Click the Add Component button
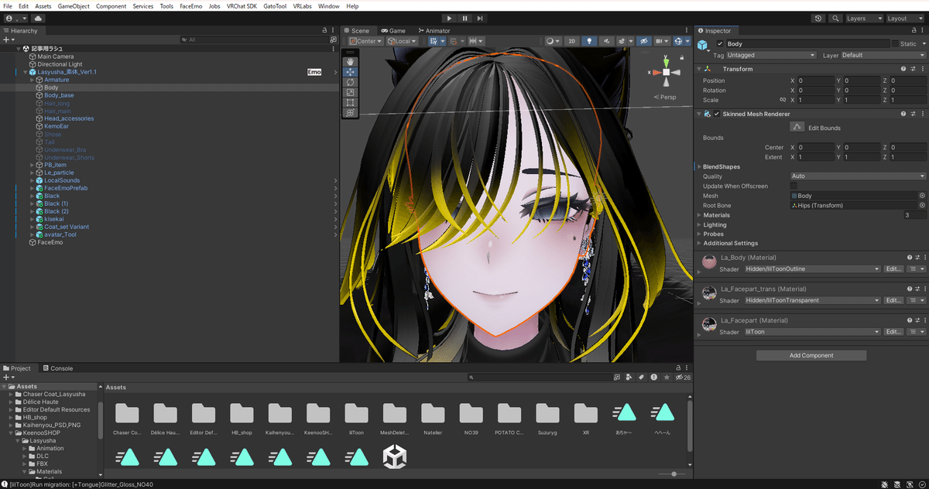Viewport: 929px width, 489px height. pos(811,355)
